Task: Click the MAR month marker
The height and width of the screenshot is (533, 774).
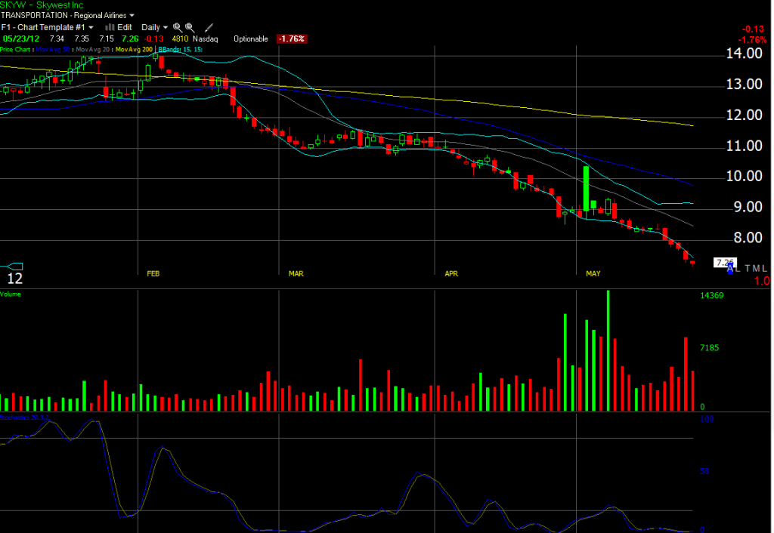Action: pyautogui.click(x=296, y=273)
